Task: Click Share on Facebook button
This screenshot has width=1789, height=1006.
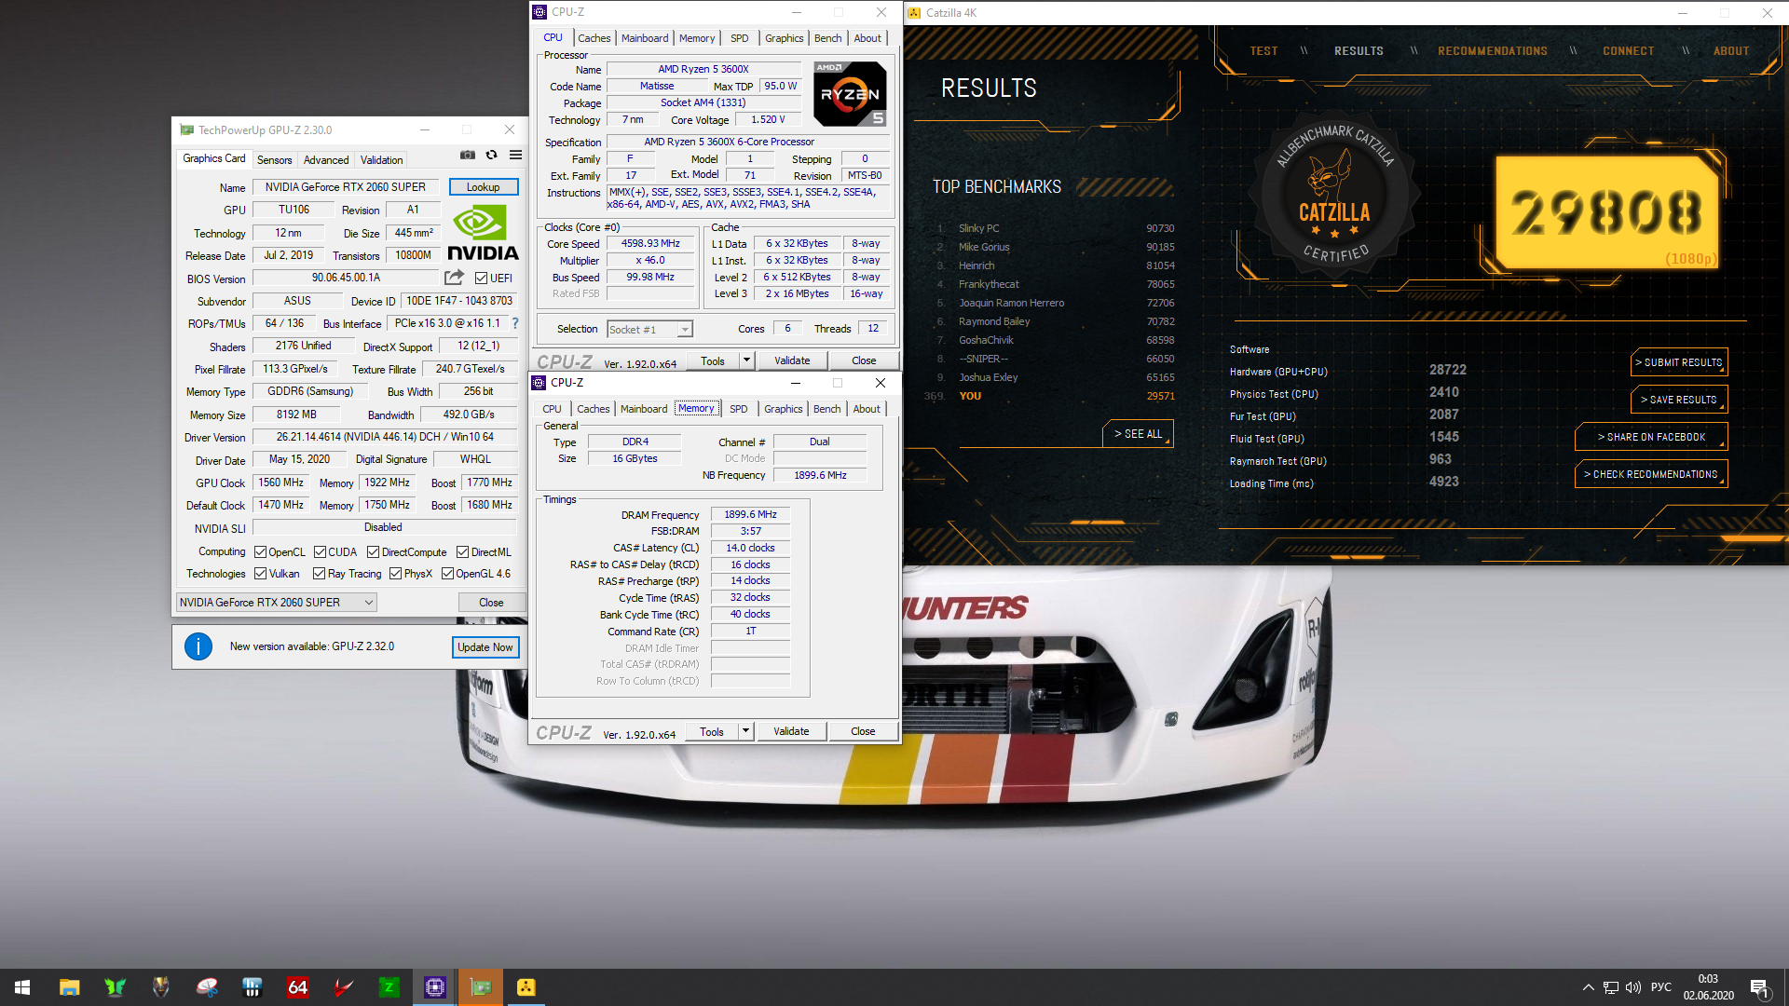Action: (x=1652, y=437)
